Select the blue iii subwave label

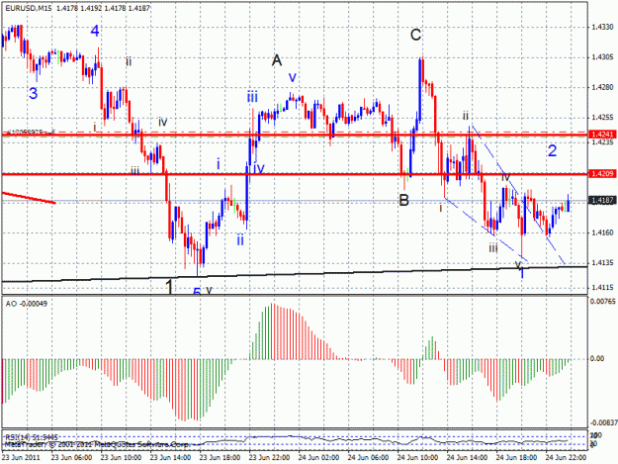point(252,96)
